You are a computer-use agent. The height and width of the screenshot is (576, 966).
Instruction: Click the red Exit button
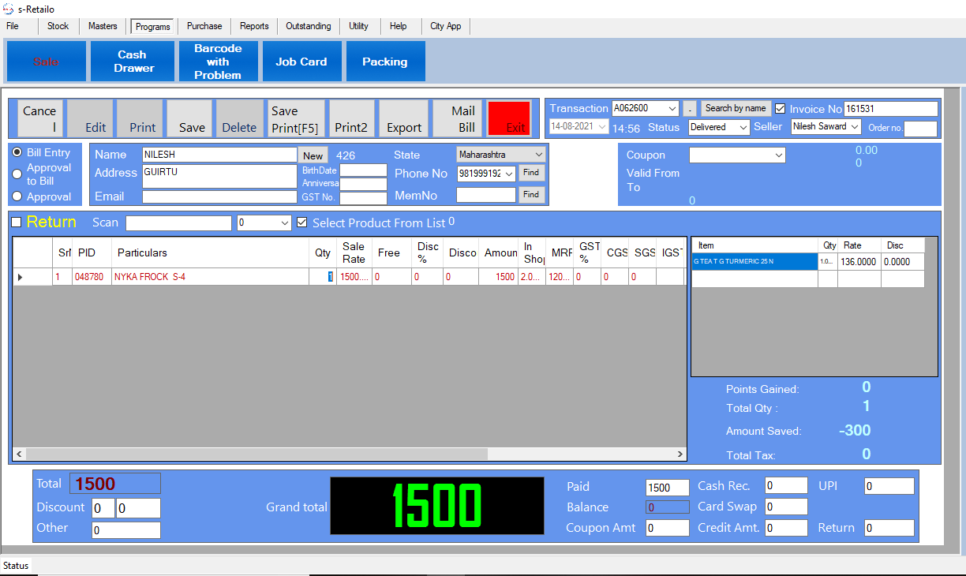509,118
